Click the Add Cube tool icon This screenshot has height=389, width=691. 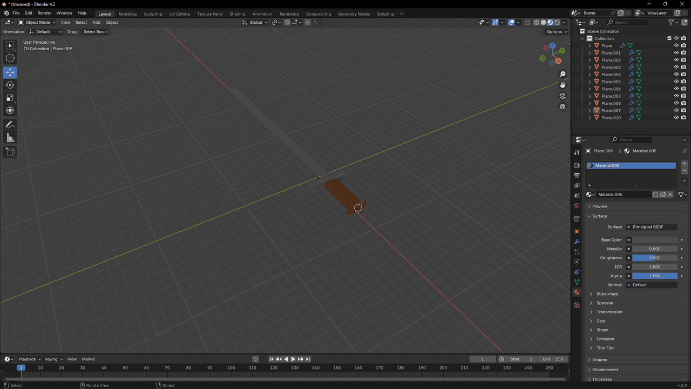point(10,152)
